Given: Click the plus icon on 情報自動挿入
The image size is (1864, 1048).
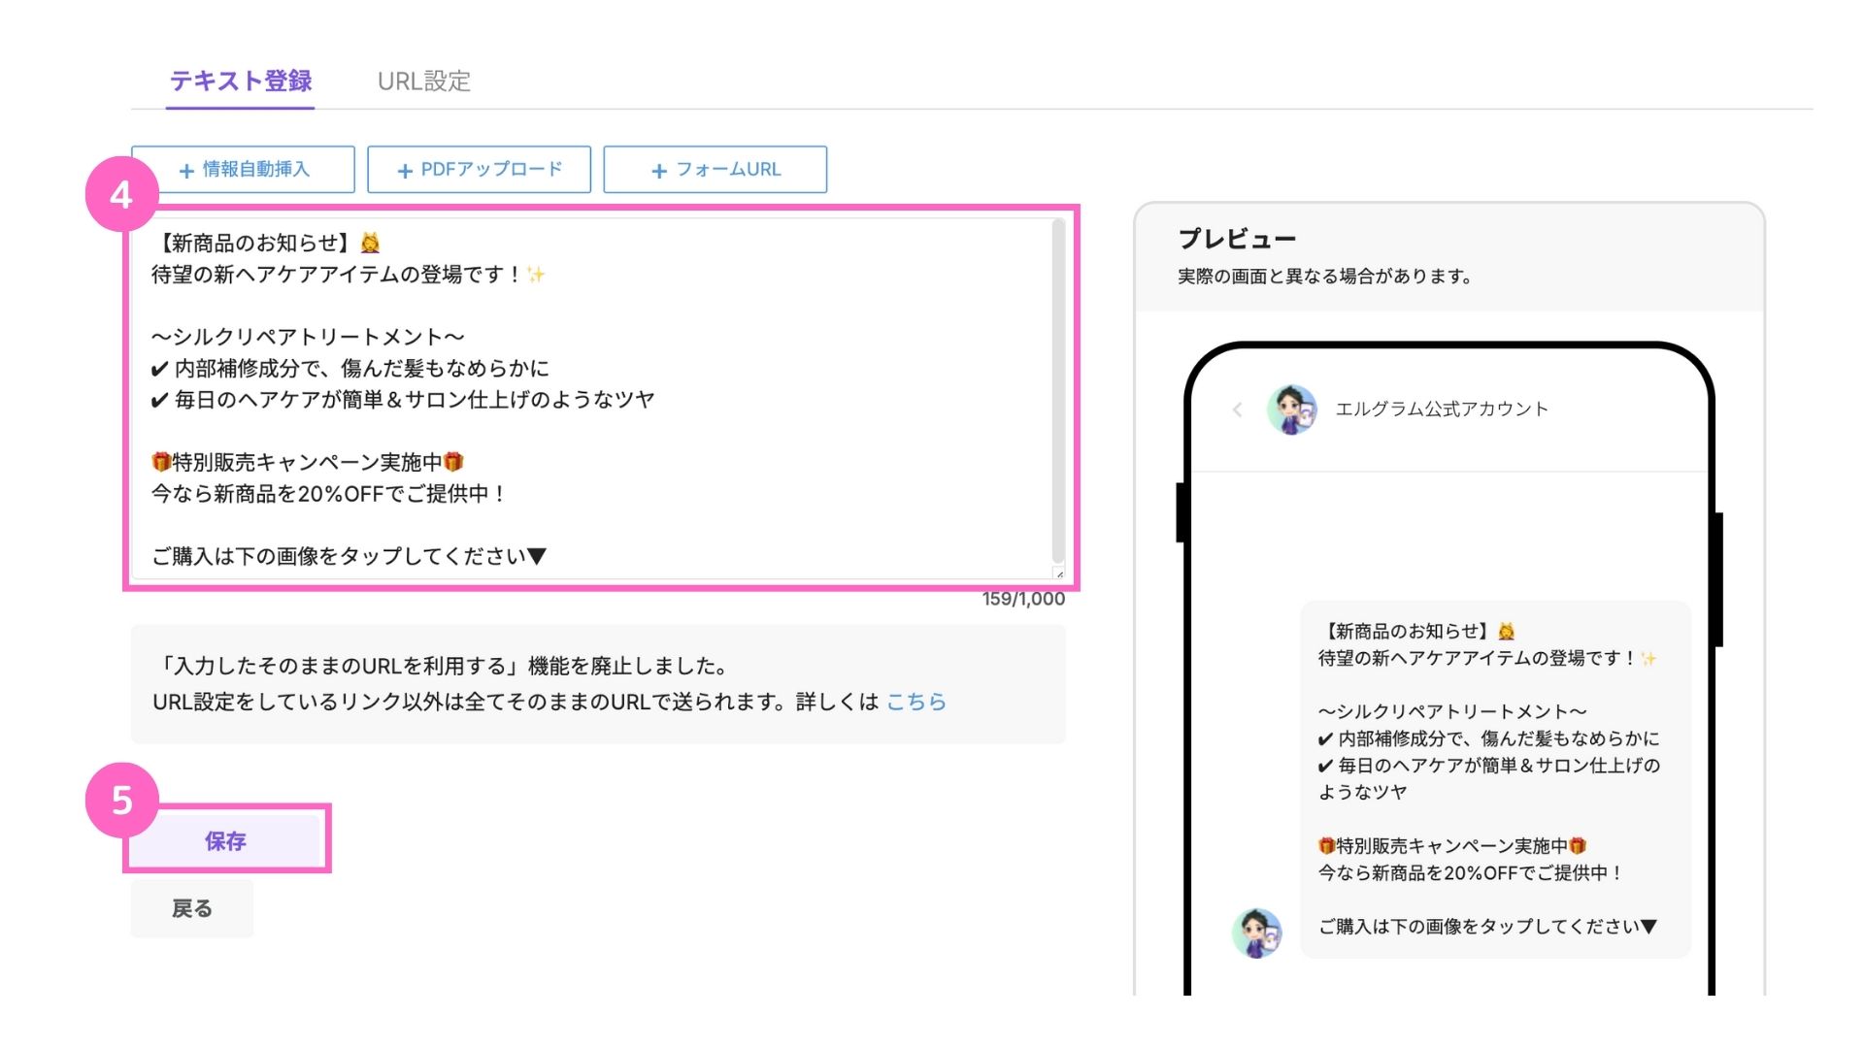Looking at the screenshot, I should (x=187, y=171).
